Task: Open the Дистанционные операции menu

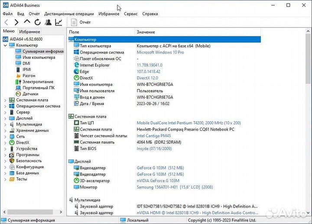Action: [69, 14]
